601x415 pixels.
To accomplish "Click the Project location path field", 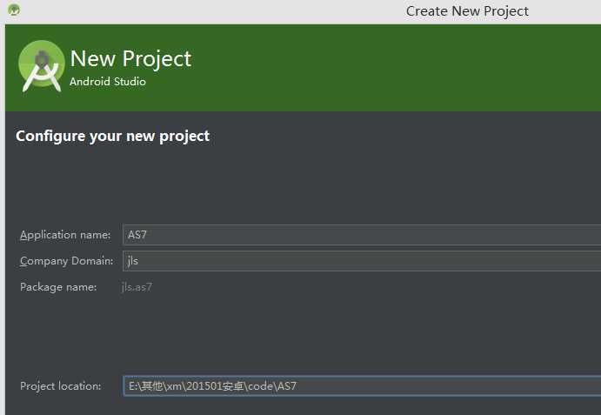I will (x=362, y=385).
